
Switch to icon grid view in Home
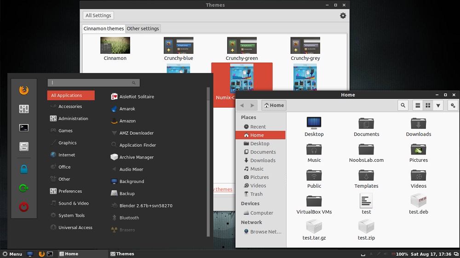[428, 105]
